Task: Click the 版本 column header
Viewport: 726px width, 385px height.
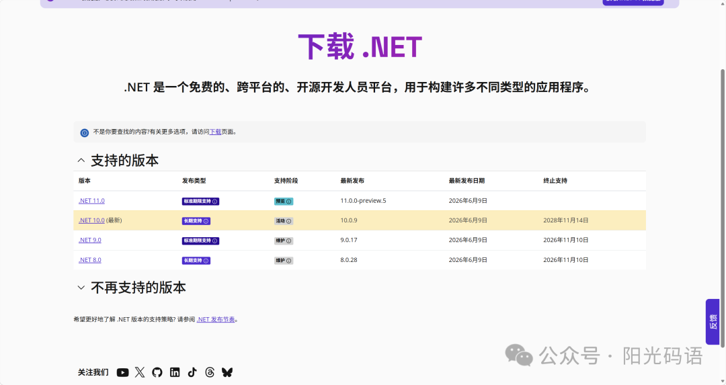Action: [x=84, y=181]
